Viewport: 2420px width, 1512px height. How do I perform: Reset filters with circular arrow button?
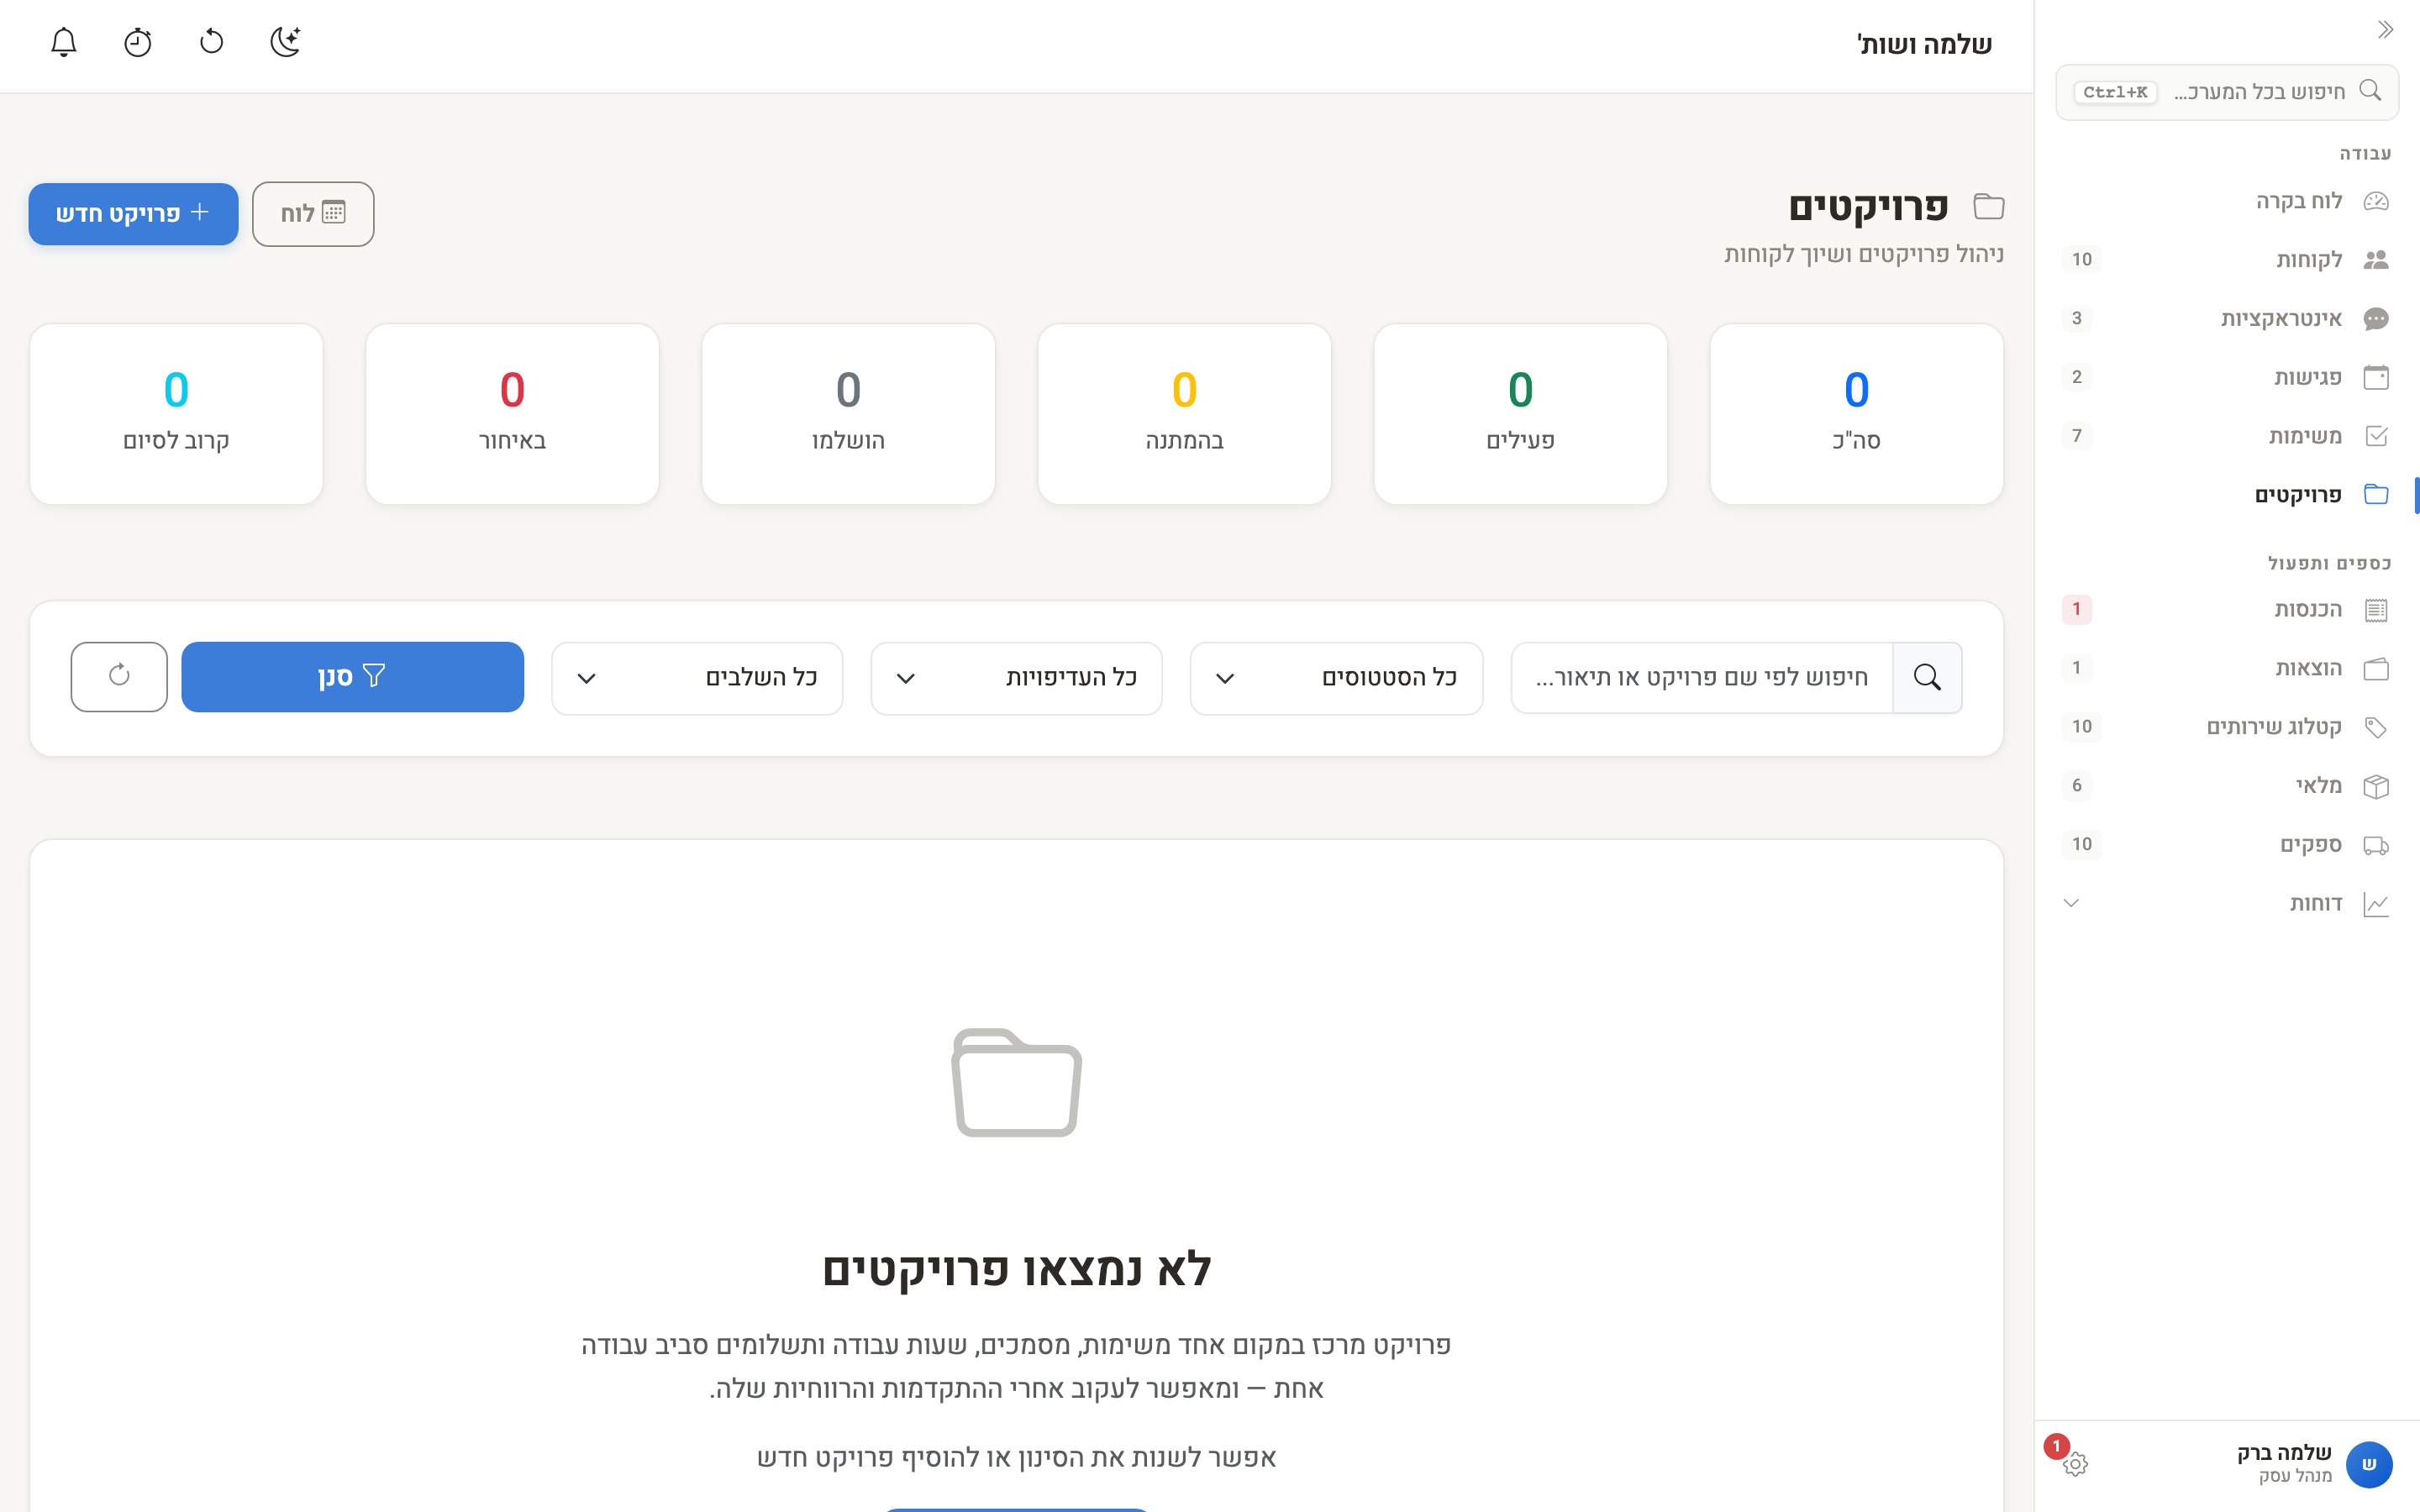click(119, 677)
